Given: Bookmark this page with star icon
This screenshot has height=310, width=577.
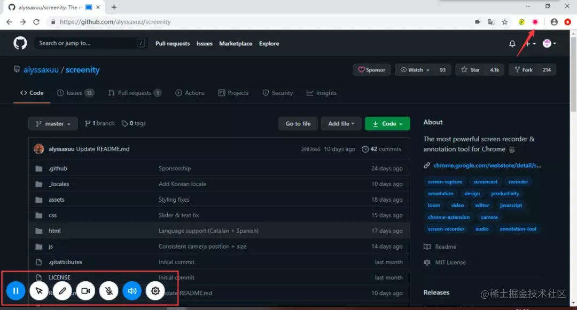Looking at the screenshot, I should point(505,22).
